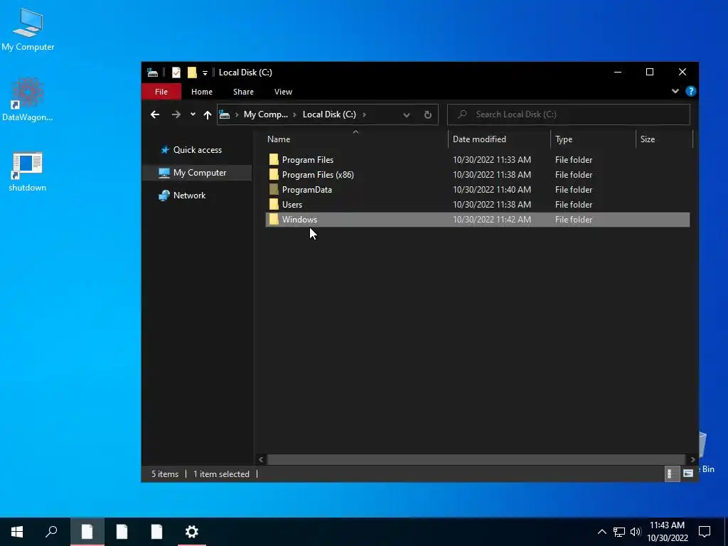Screen dimensions: 728x546
Task: Click Local Disk (C:) breadcrumb in address bar
Action: tap(329, 114)
